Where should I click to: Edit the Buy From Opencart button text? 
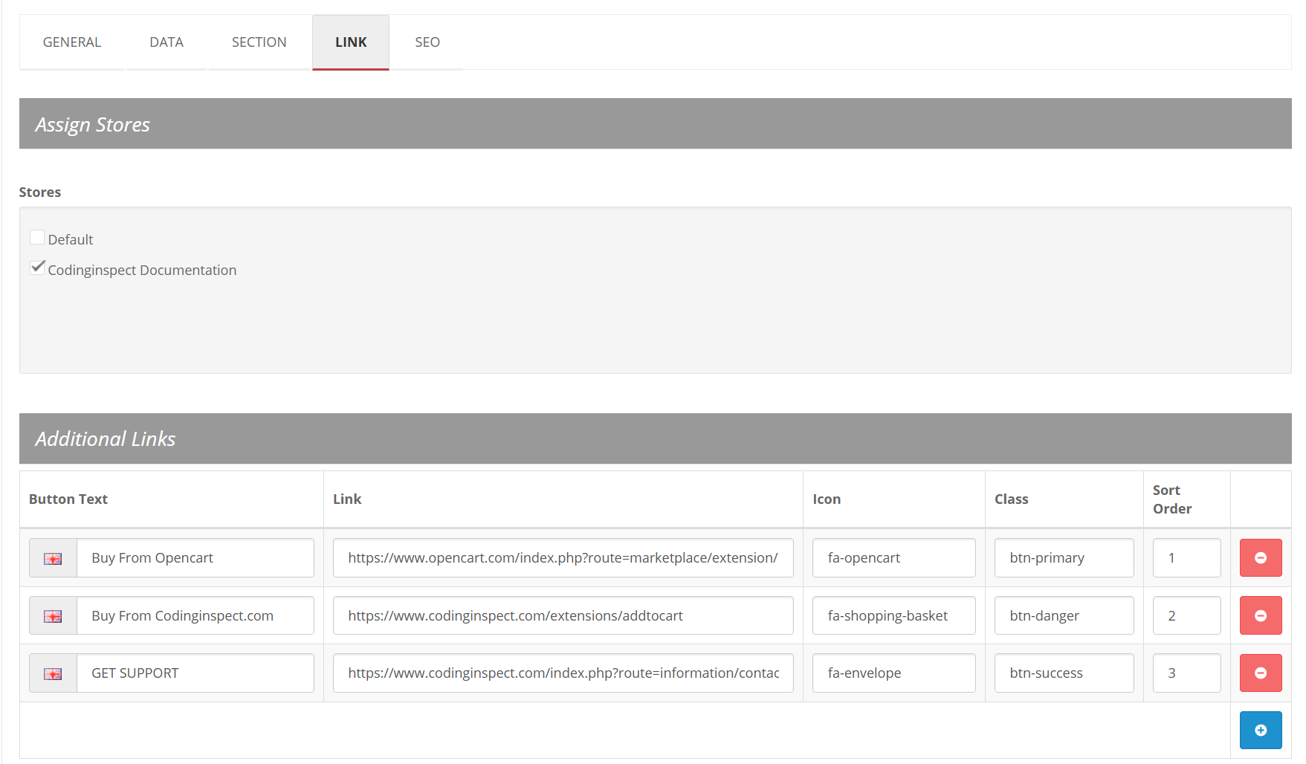(x=195, y=558)
